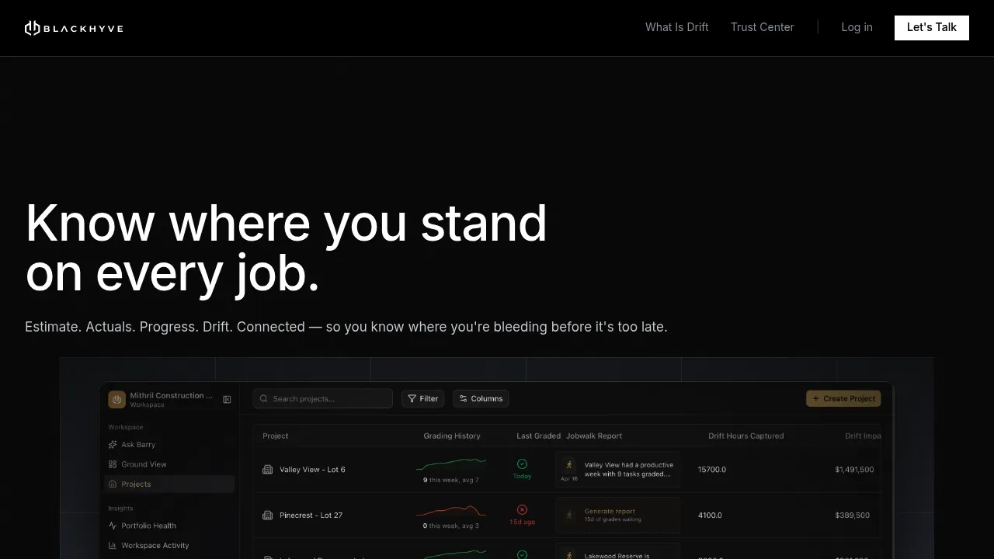Screen dimensions: 994x559
Task: Click the $389,500 drift impact value
Action: pos(852,516)
